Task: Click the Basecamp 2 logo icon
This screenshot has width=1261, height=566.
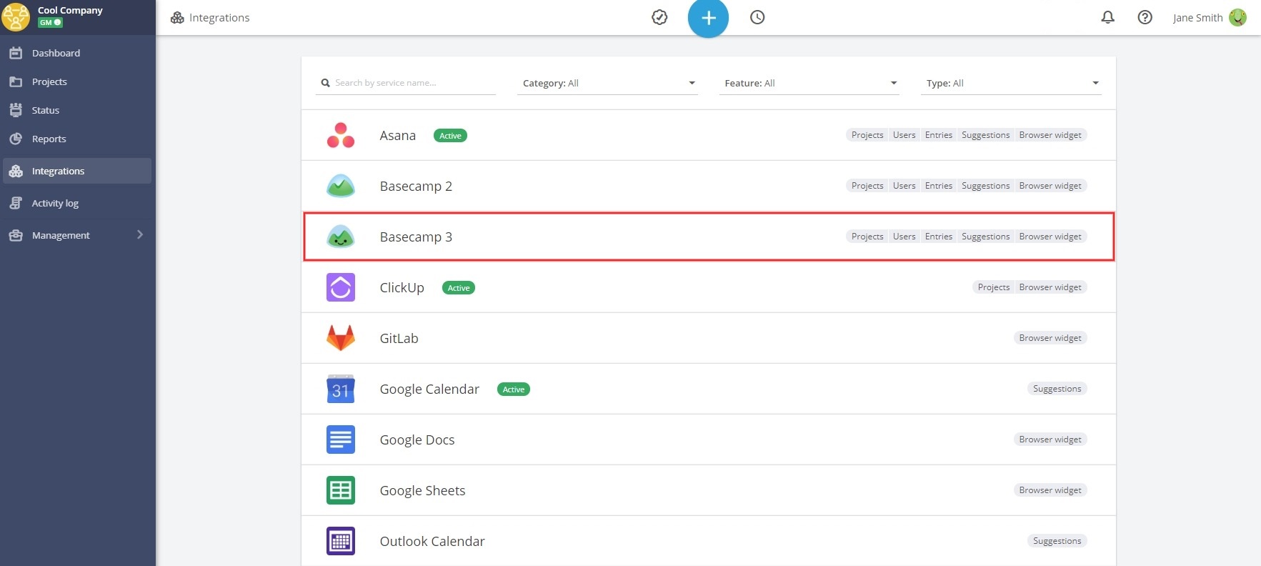Action: click(x=341, y=186)
